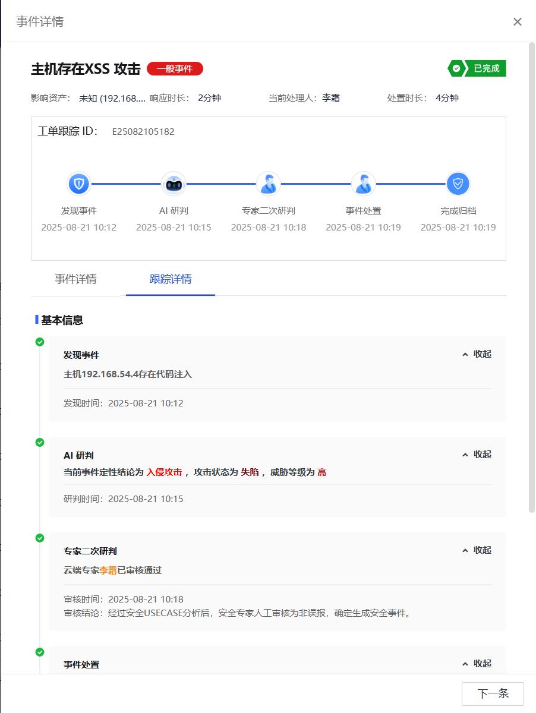Collapse the AI 研判 card with 收起

click(477, 455)
